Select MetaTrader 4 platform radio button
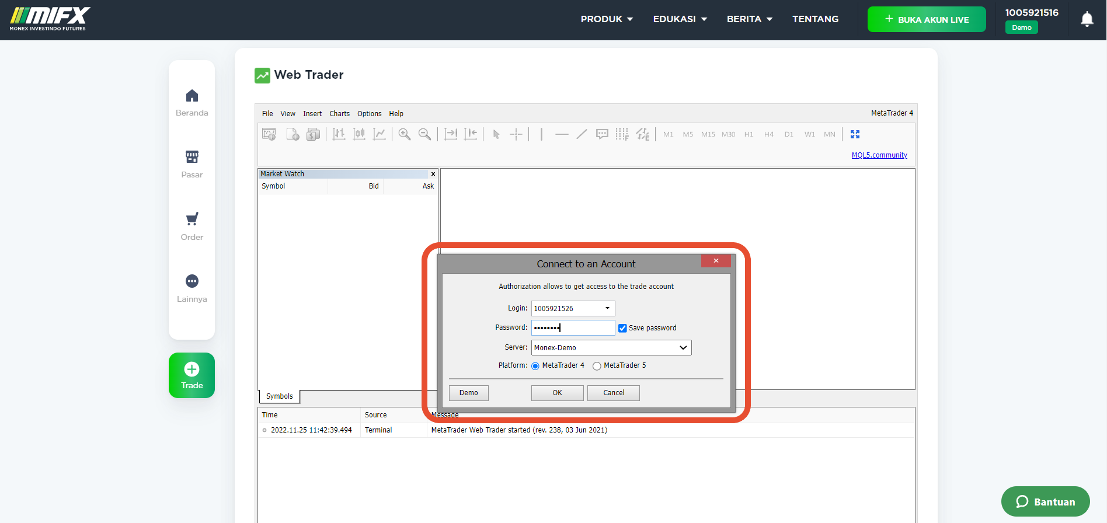Screen dimensions: 1107x523 [x=535, y=366]
